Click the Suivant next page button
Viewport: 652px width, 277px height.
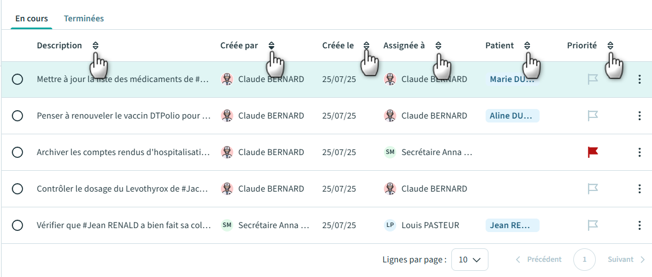[626, 260]
